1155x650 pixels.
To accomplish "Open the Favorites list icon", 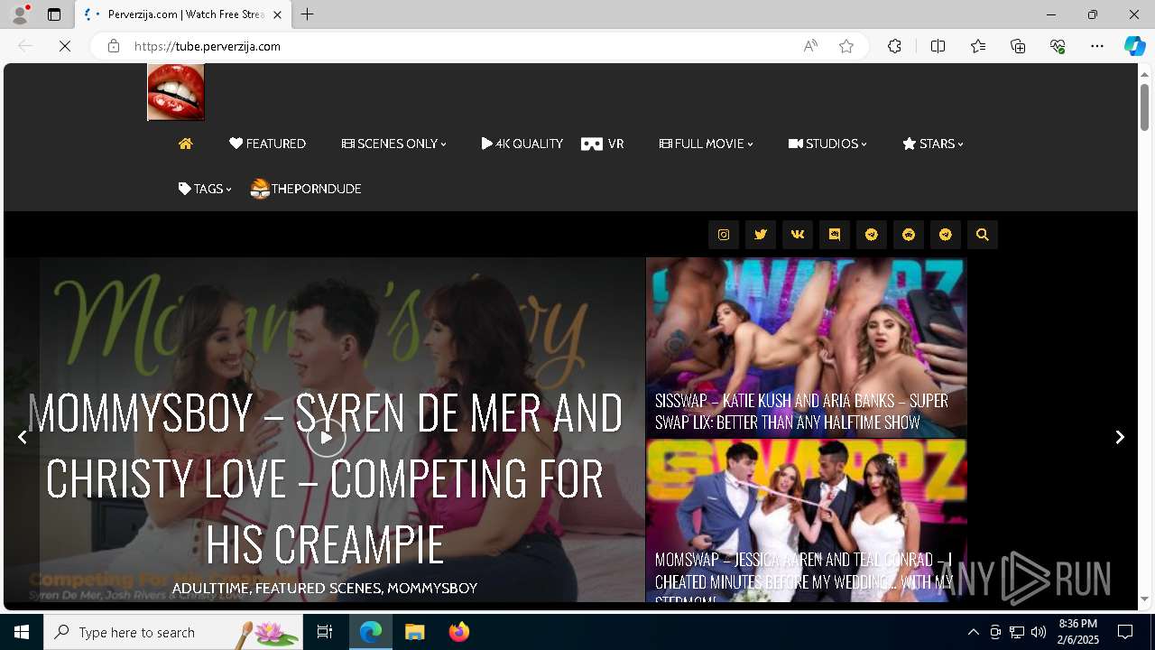I will pos(978,46).
